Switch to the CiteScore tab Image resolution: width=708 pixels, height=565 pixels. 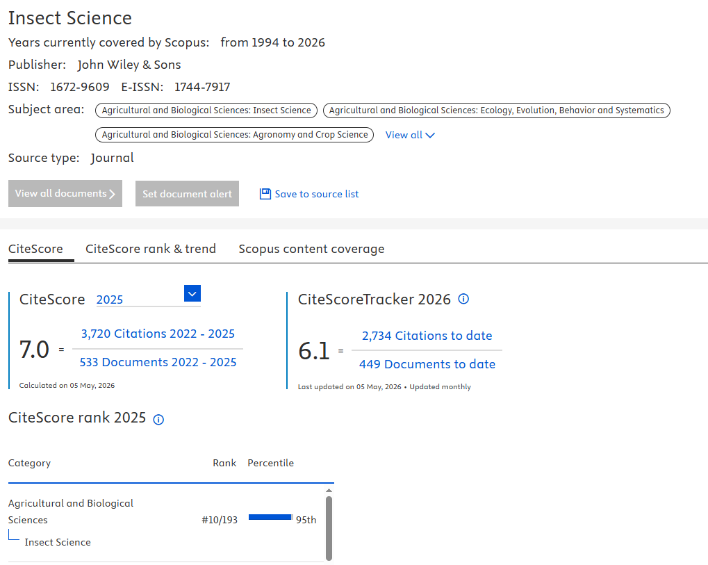pyautogui.click(x=35, y=249)
